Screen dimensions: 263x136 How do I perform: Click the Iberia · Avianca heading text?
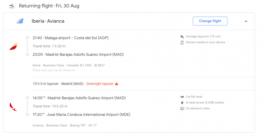tap(48, 21)
